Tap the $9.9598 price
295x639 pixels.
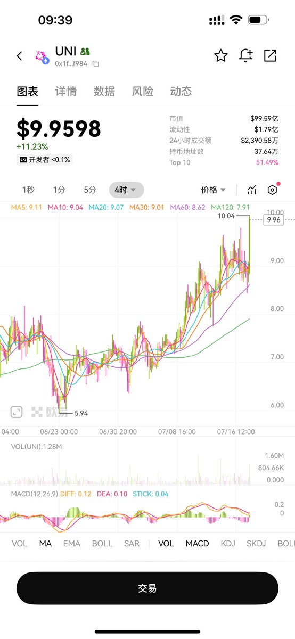pyautogui.click(x=59, y=129)
